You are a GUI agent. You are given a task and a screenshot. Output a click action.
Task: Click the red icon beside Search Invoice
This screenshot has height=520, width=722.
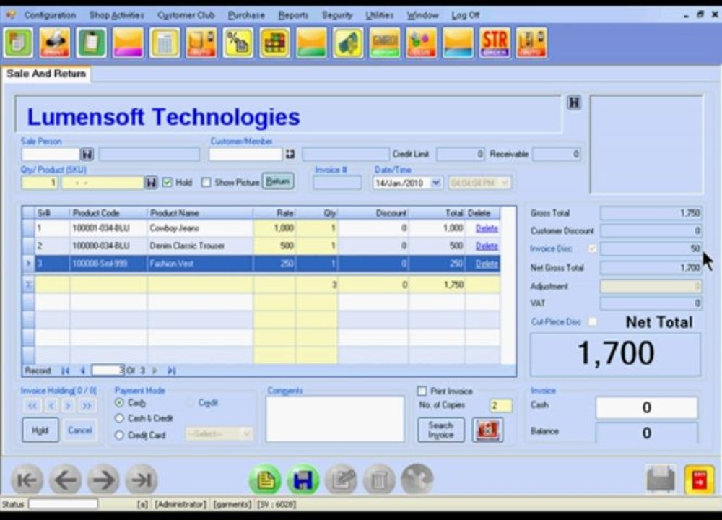point(487,430)
